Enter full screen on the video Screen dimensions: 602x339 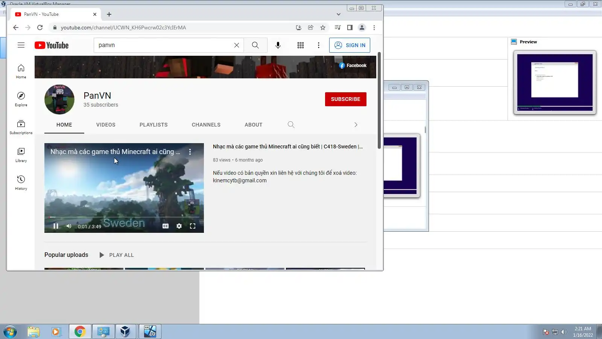click(x=193, y=226)
